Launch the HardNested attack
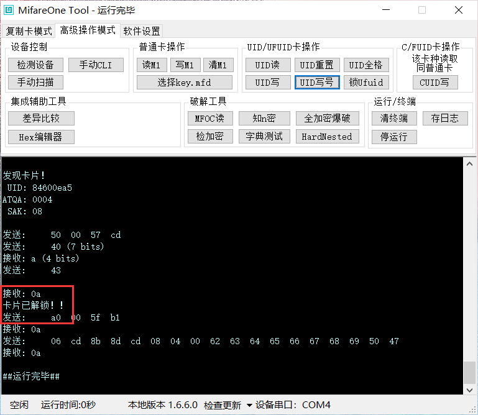 [328, 136]
